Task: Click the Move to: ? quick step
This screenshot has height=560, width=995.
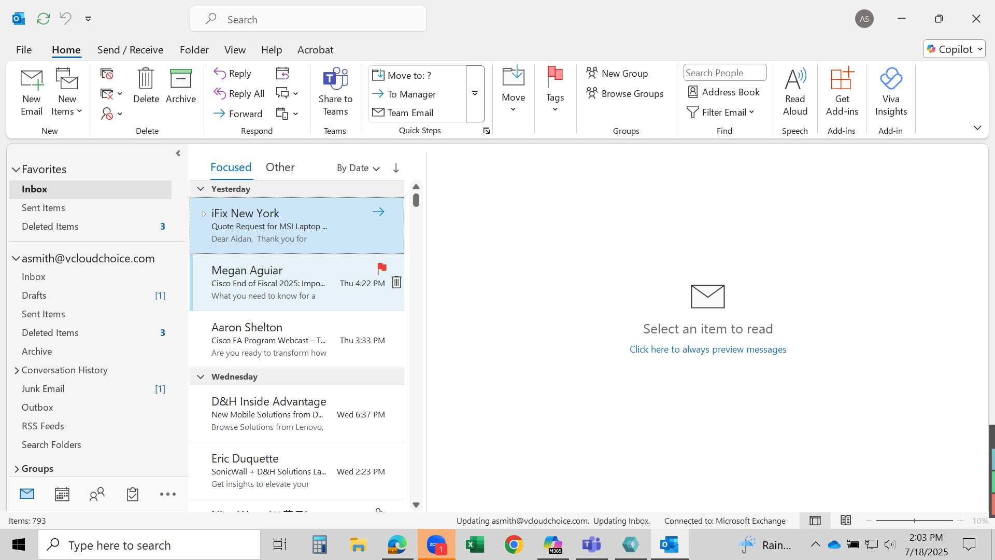Action: (402, 75)
